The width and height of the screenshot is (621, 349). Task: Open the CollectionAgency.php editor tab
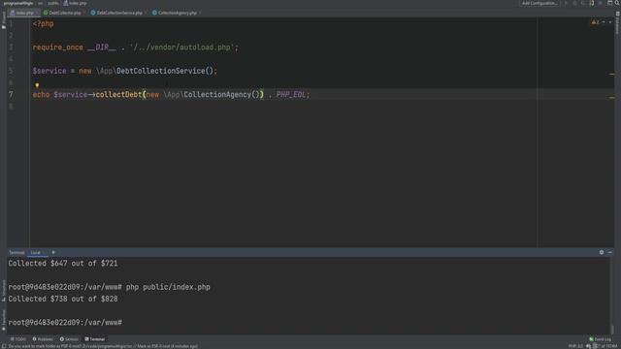(x=177, y=13)
